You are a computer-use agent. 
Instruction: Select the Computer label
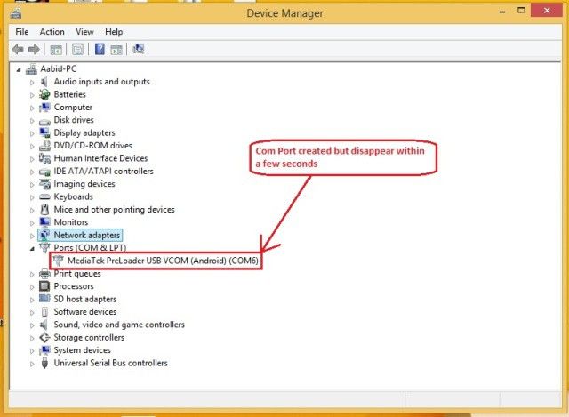click(73, 108)
